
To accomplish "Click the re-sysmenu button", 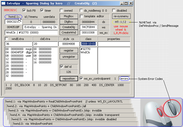I will (121, 16).
